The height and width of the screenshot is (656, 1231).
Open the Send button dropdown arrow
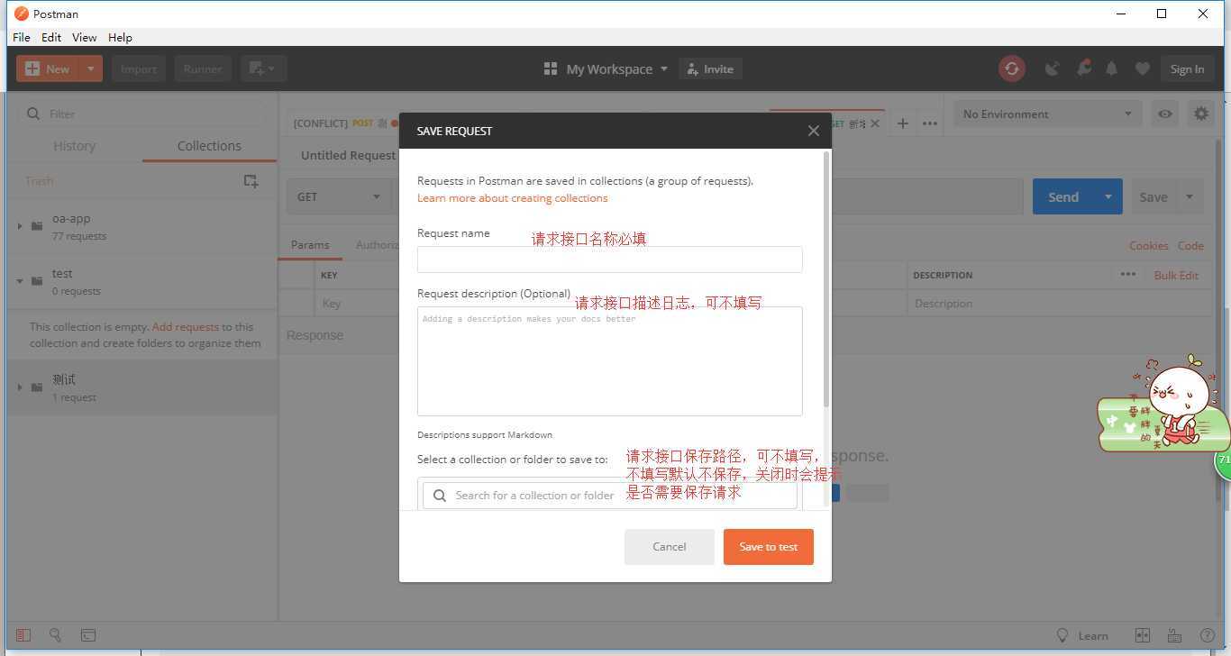(1108, 196)
